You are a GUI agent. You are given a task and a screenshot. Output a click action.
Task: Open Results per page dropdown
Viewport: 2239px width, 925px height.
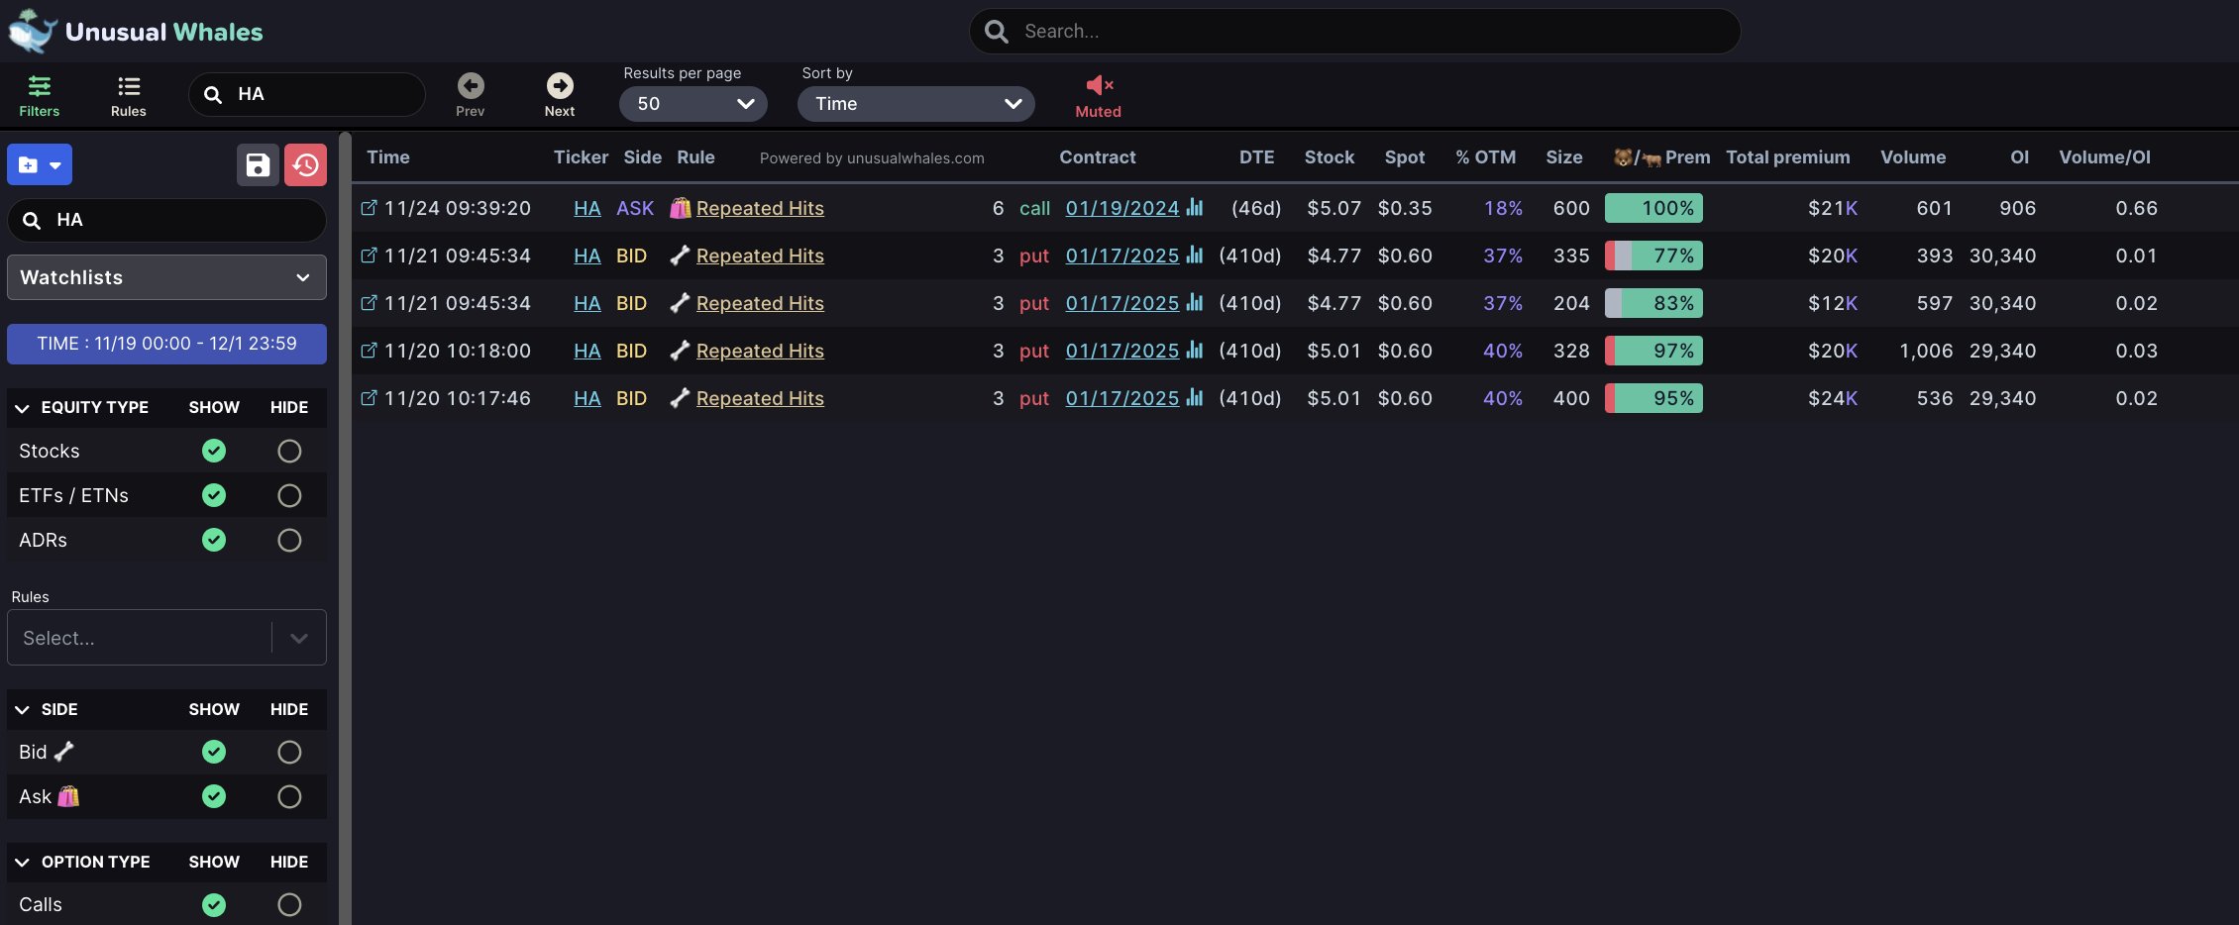coord(693,104)
